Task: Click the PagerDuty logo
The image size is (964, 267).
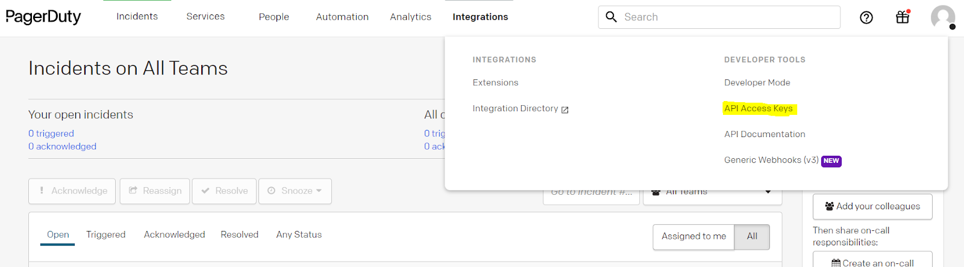Action: pyautogui.click(x=43, y=17)
